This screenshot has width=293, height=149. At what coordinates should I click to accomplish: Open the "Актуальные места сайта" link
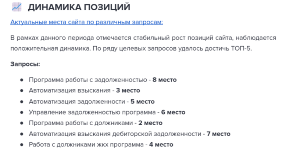point(86,22)
